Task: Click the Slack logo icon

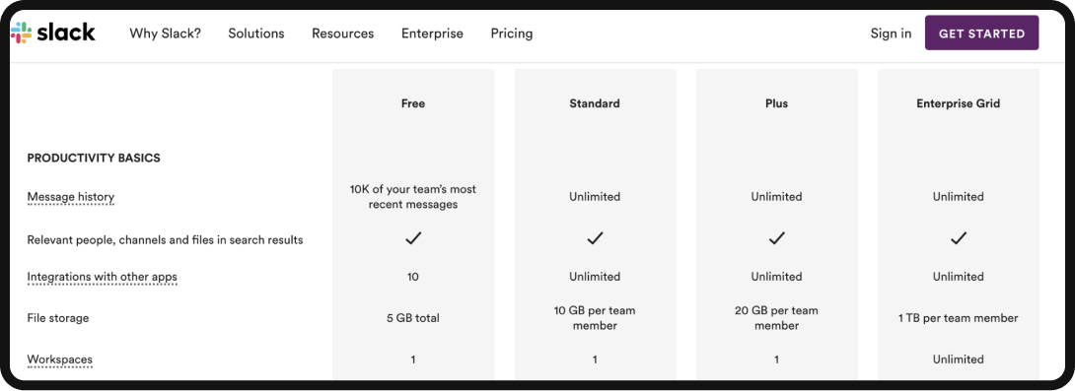Action: (22, 33)
